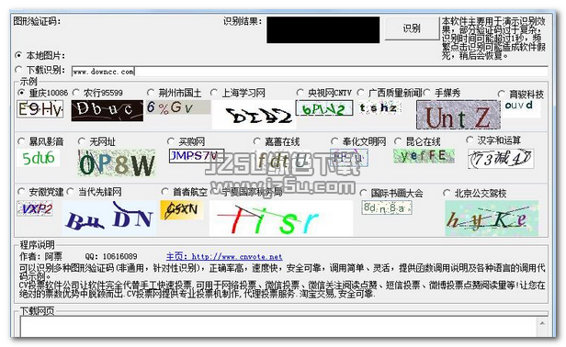
Task: Choose the 当代先锋网 radio button
Action: (x=71, y=192)
